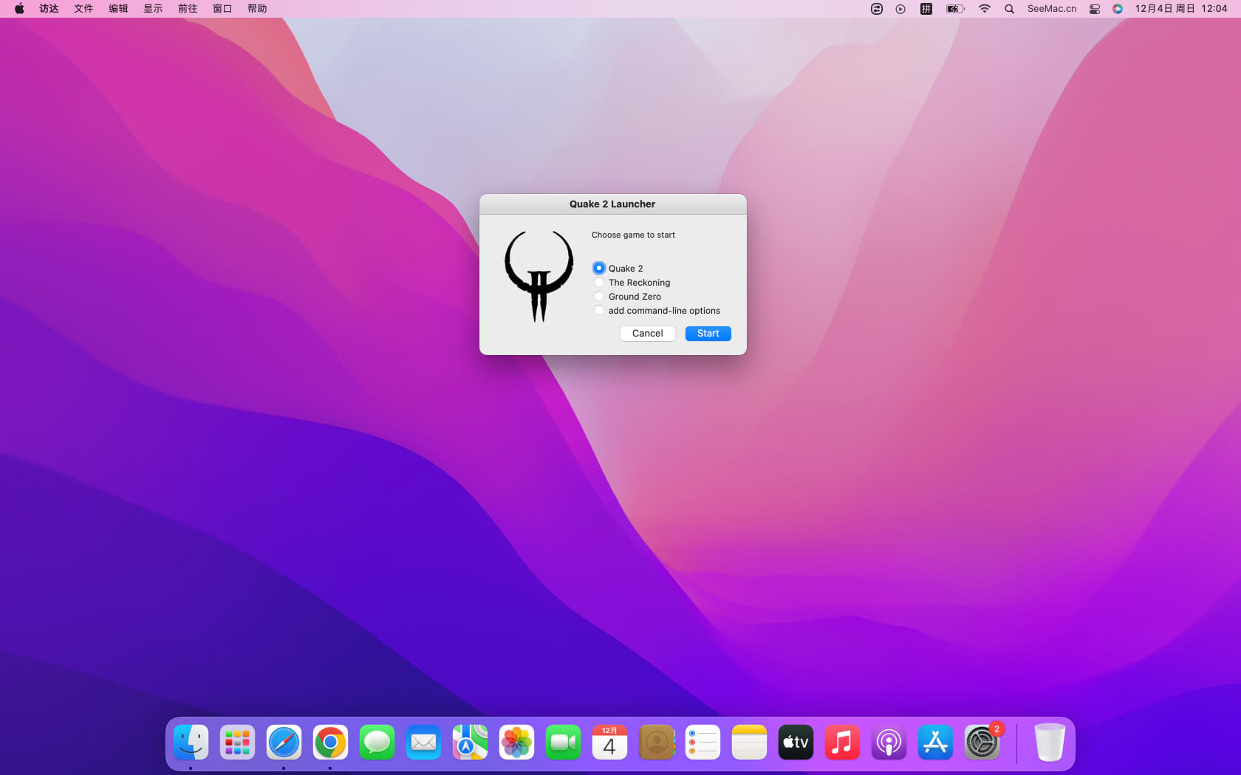Open the Photos app in Dock

click(x=516, y=743)
